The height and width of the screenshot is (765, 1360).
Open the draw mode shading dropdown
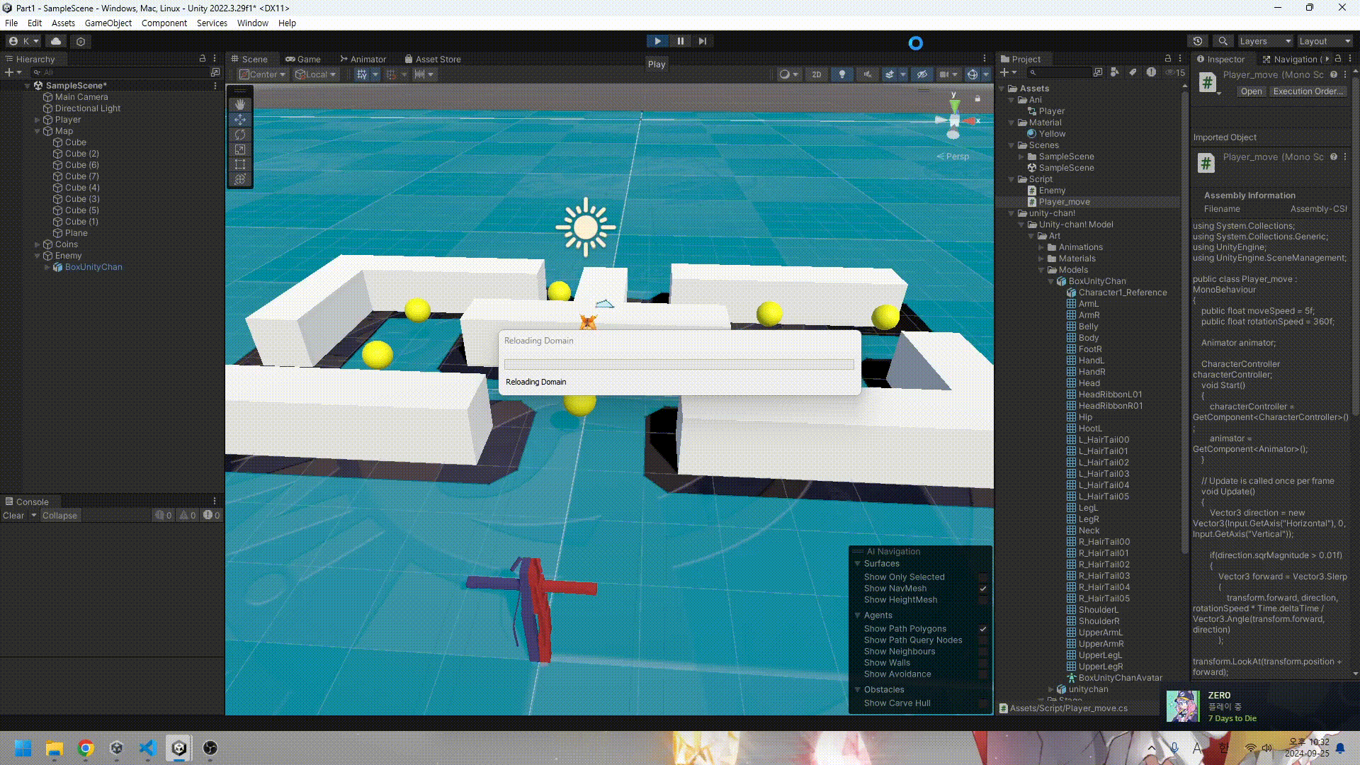(x=788, y=74)
